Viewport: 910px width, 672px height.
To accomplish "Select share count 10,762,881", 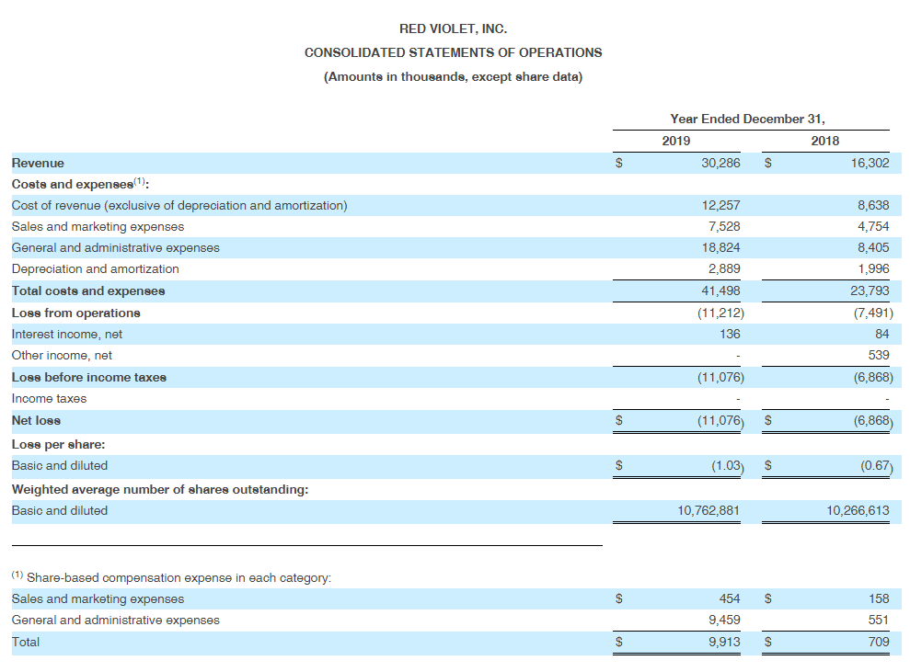I will 708,511.
